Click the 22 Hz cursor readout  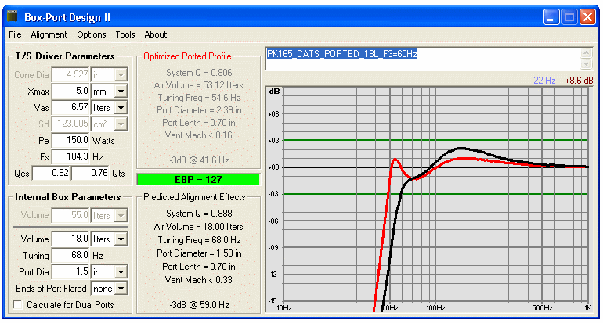(544, 81)
